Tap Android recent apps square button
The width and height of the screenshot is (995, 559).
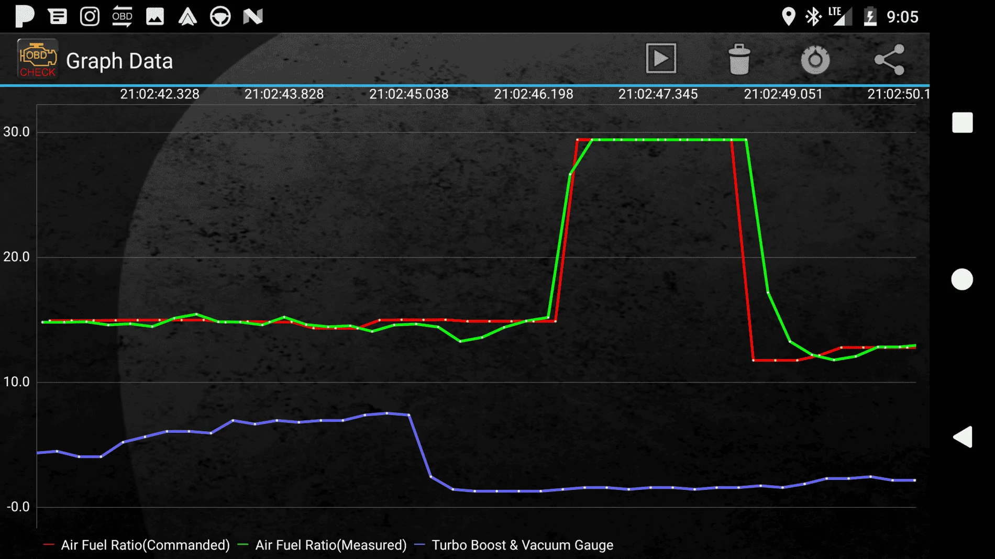coord(962,122)
